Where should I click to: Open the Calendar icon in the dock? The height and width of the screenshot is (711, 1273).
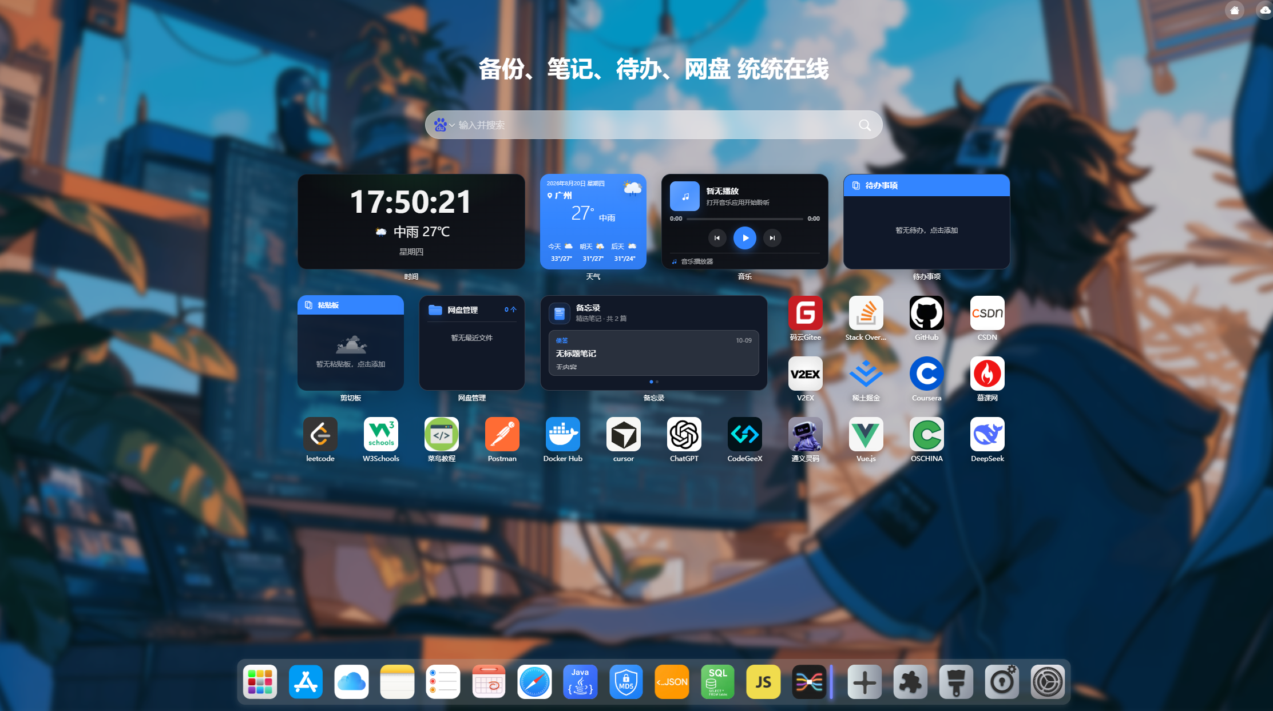pyautogui.click(x=489, y=682)
